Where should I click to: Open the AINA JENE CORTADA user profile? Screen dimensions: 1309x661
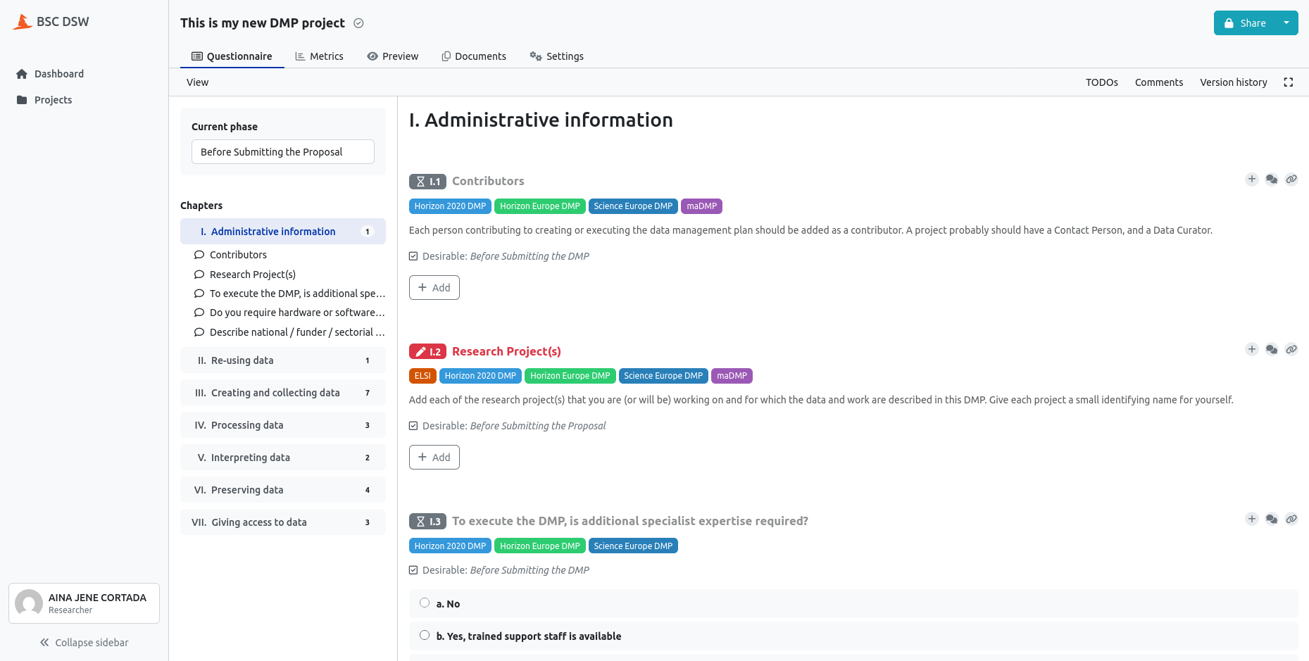pos(84,603)
